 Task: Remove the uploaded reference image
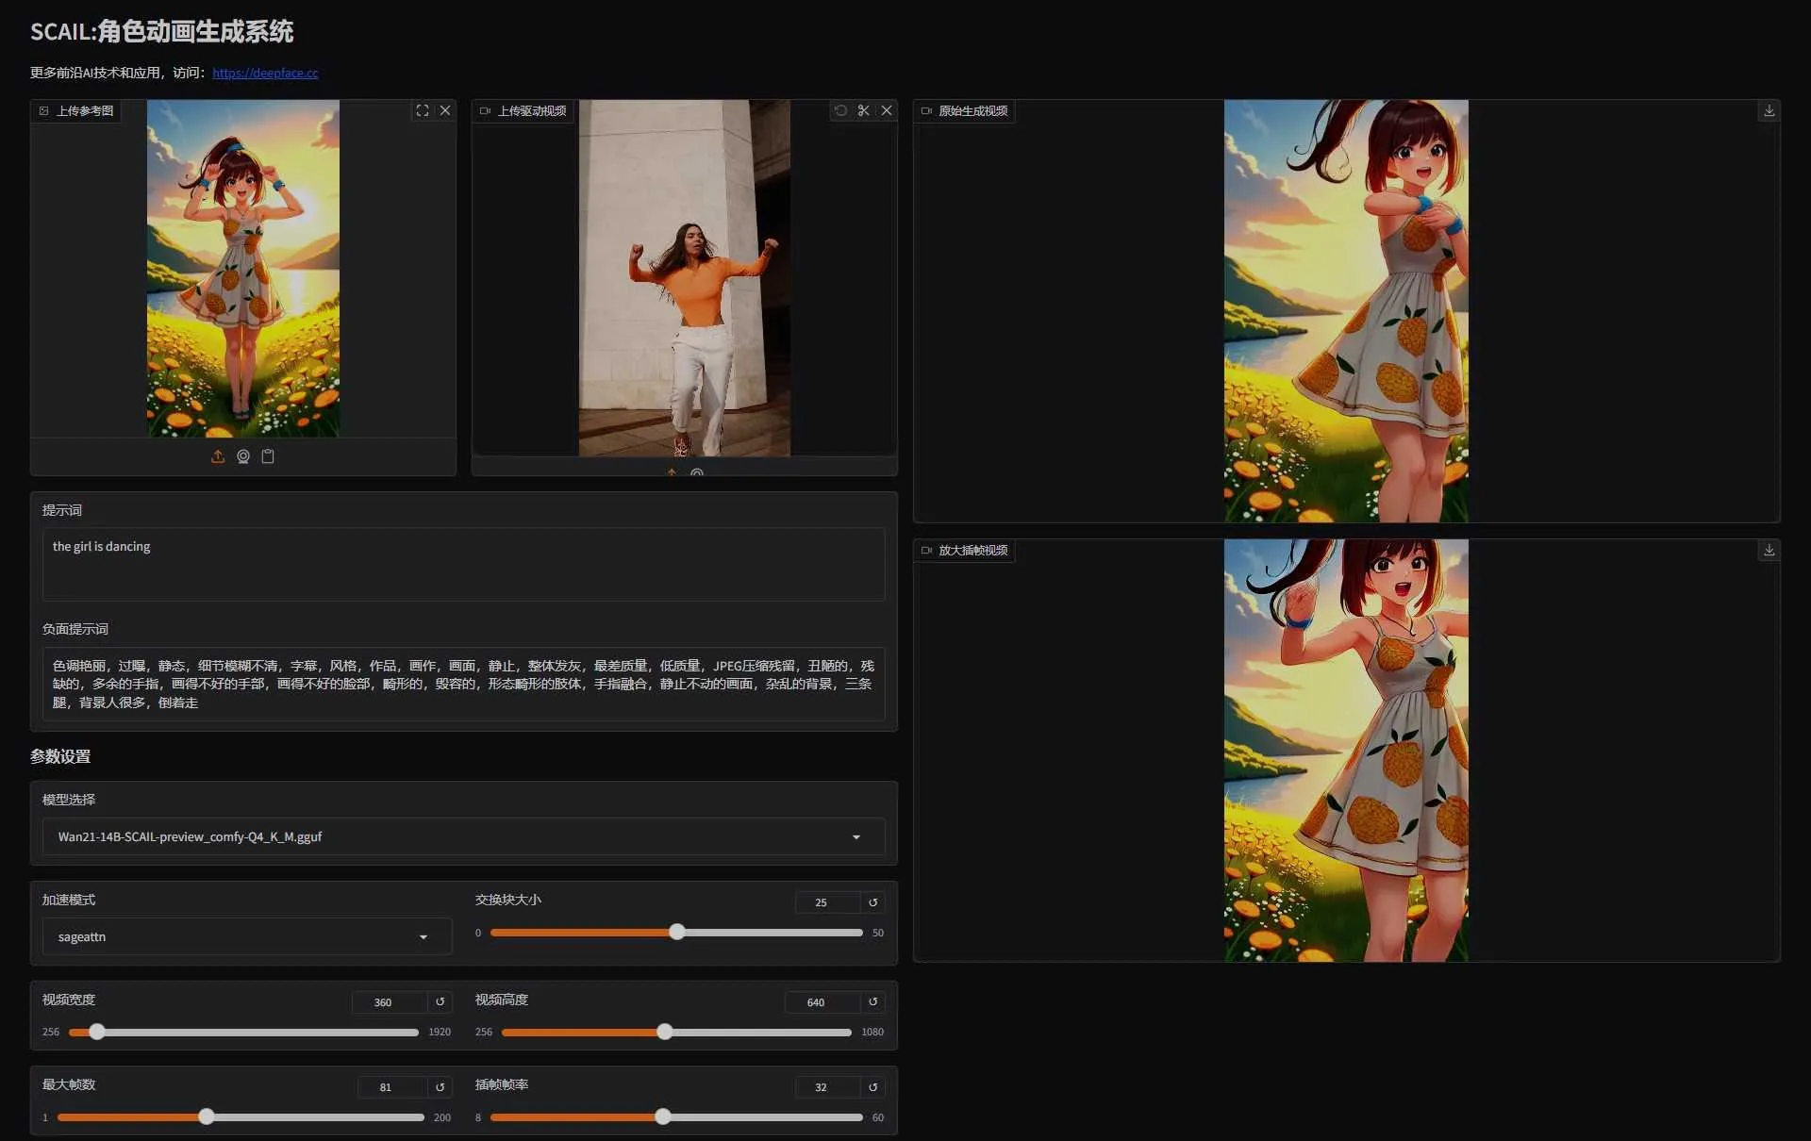445,110
